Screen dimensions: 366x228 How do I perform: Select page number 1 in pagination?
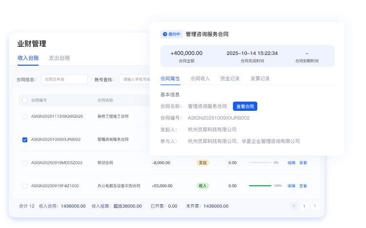click(304, 206)
